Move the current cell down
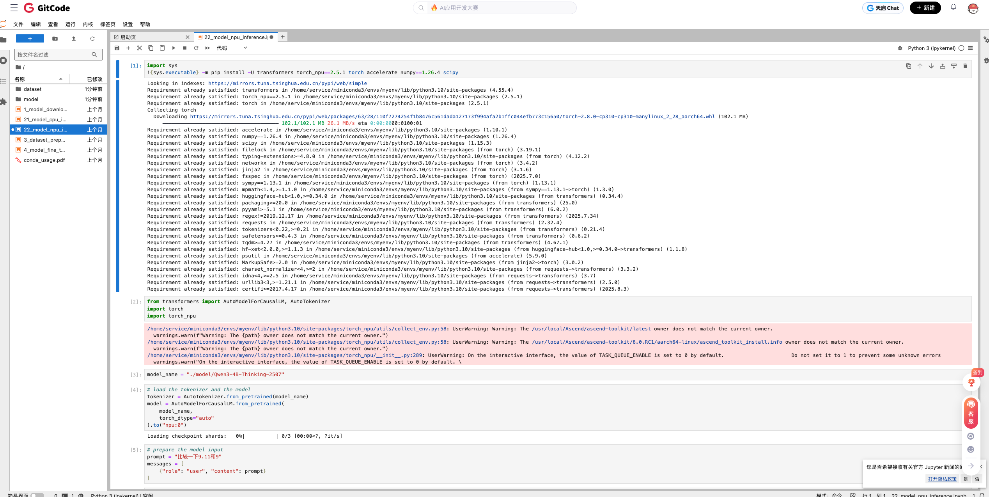Screen dimensions: 989x497 coord(931,66)
